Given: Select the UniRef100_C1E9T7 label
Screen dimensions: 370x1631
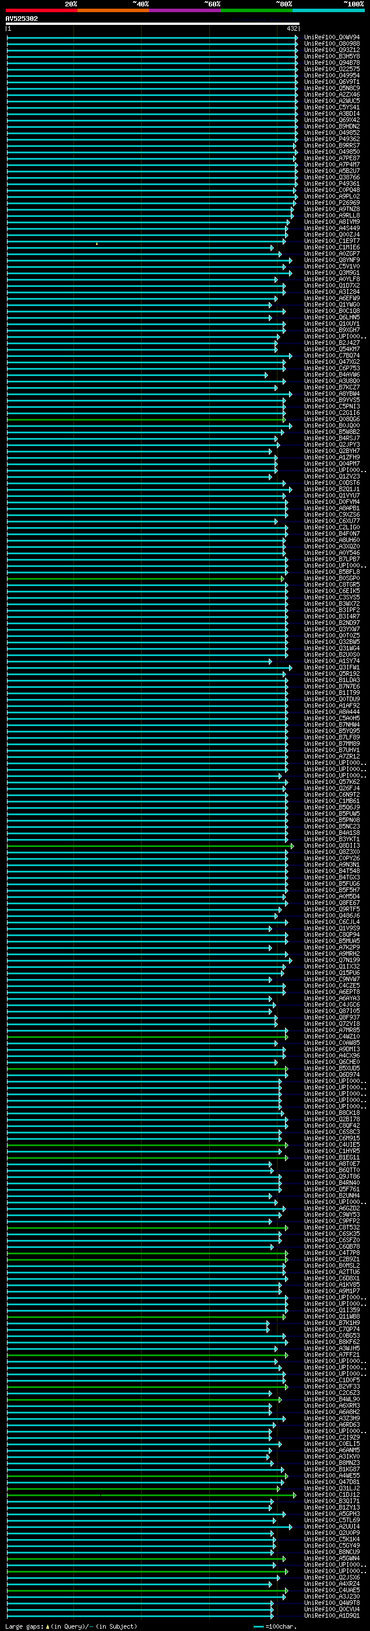Looking at the screenshot, I should click(x=332, y=241).
